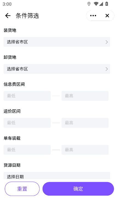Tap the back arrow icon
Image resolution: width=117 pixels, height=208 pixels.
(x=8, y=16)
